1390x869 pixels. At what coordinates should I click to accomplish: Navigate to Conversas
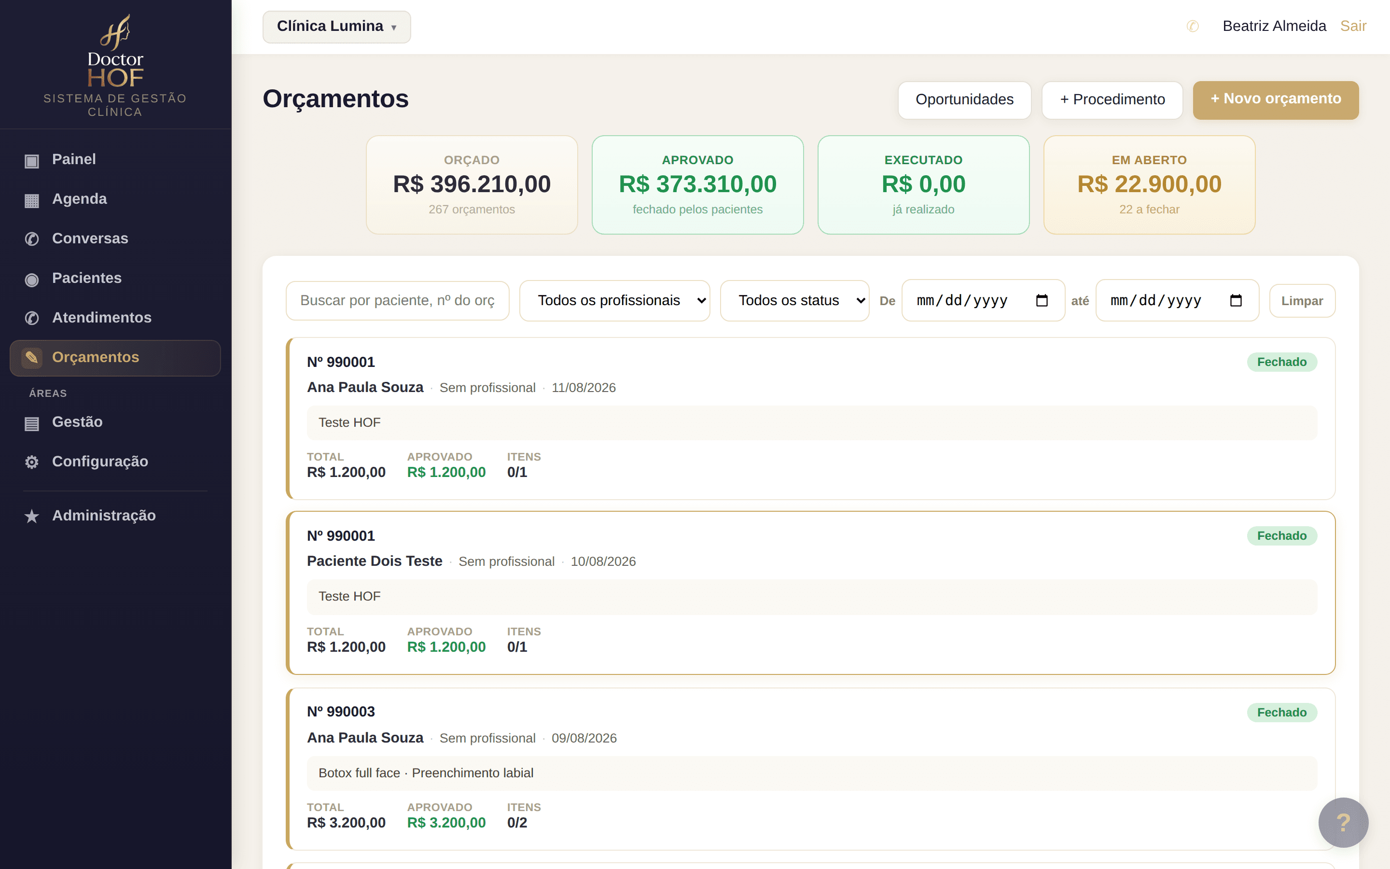[x=115, y=238]
